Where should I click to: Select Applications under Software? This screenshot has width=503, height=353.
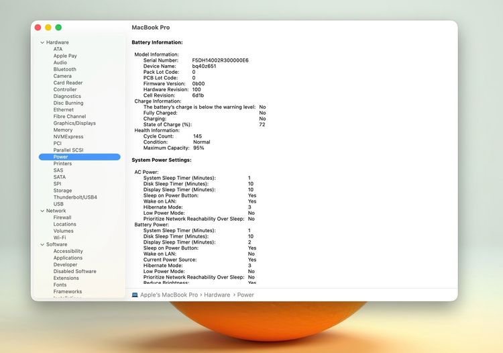tap(68, 258)
